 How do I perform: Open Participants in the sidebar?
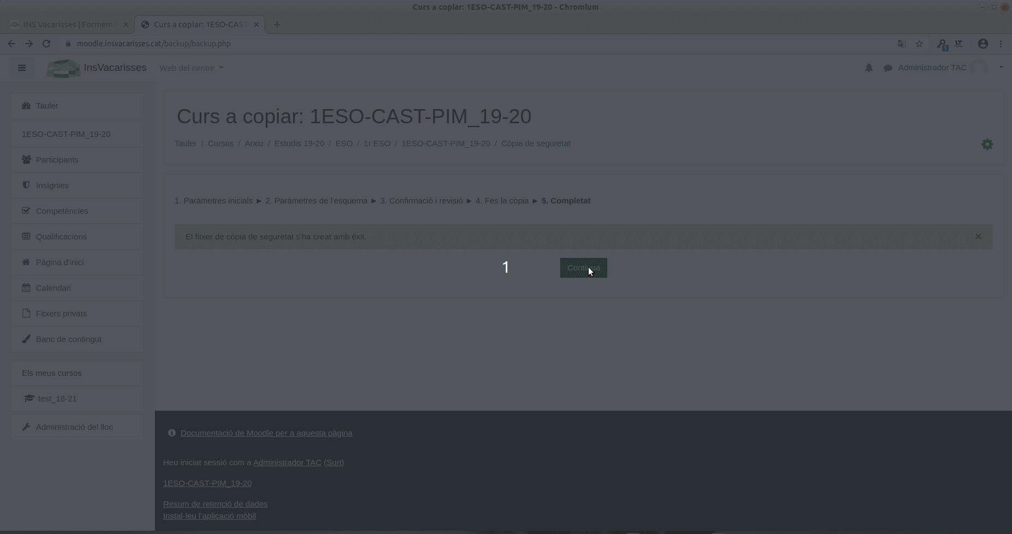(77, 160)
